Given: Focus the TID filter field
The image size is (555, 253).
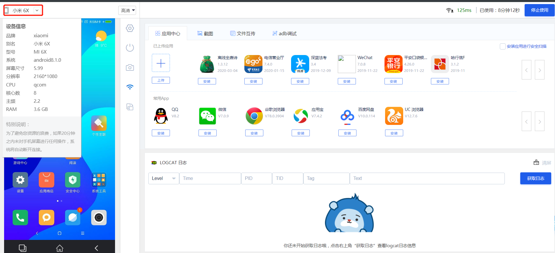Looking at the screenshot, I should (x=288, y=178).
